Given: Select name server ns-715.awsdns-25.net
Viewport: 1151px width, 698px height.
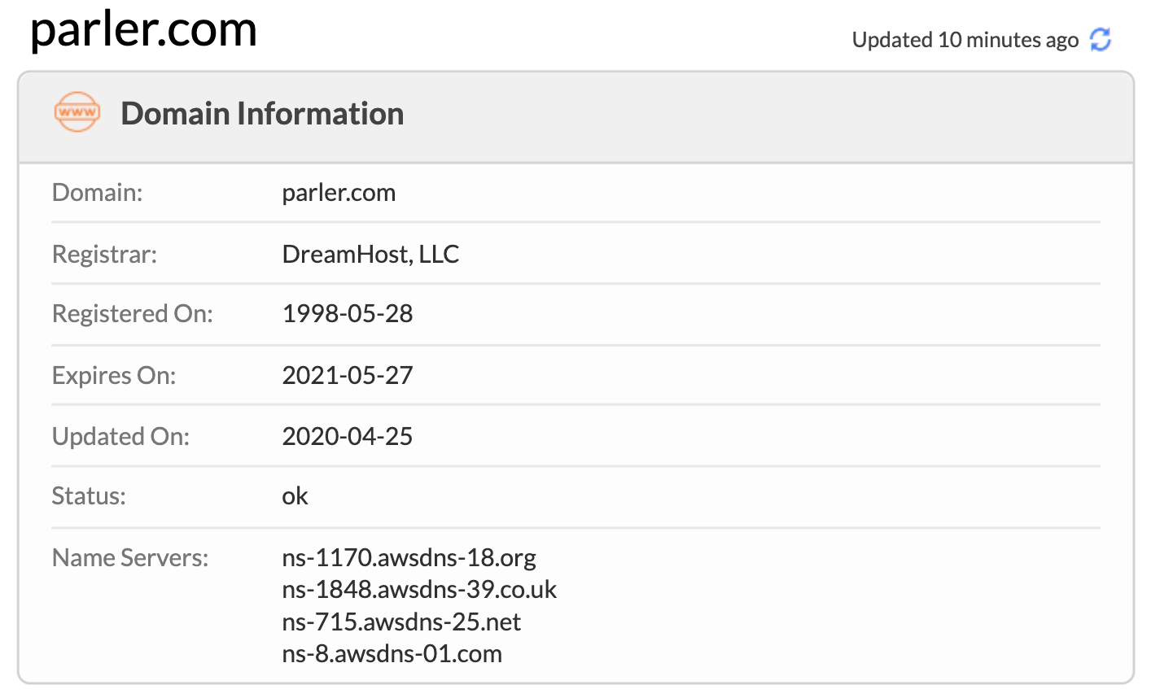Looking at the screenshot, I should point(401,622).
